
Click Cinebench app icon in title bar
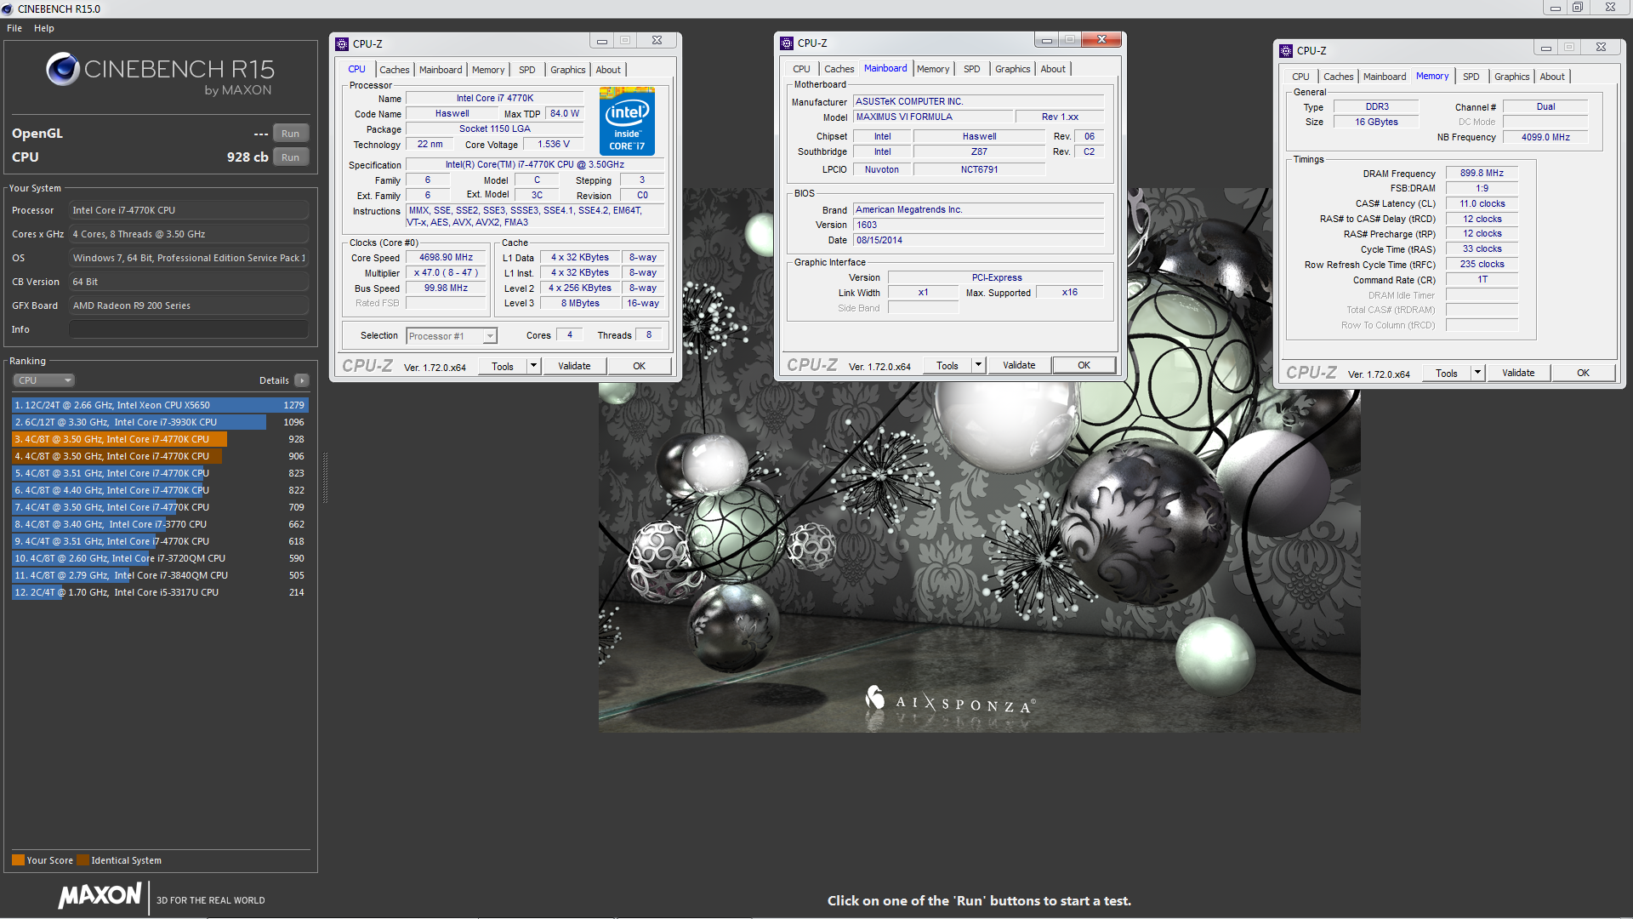[8, 9]
